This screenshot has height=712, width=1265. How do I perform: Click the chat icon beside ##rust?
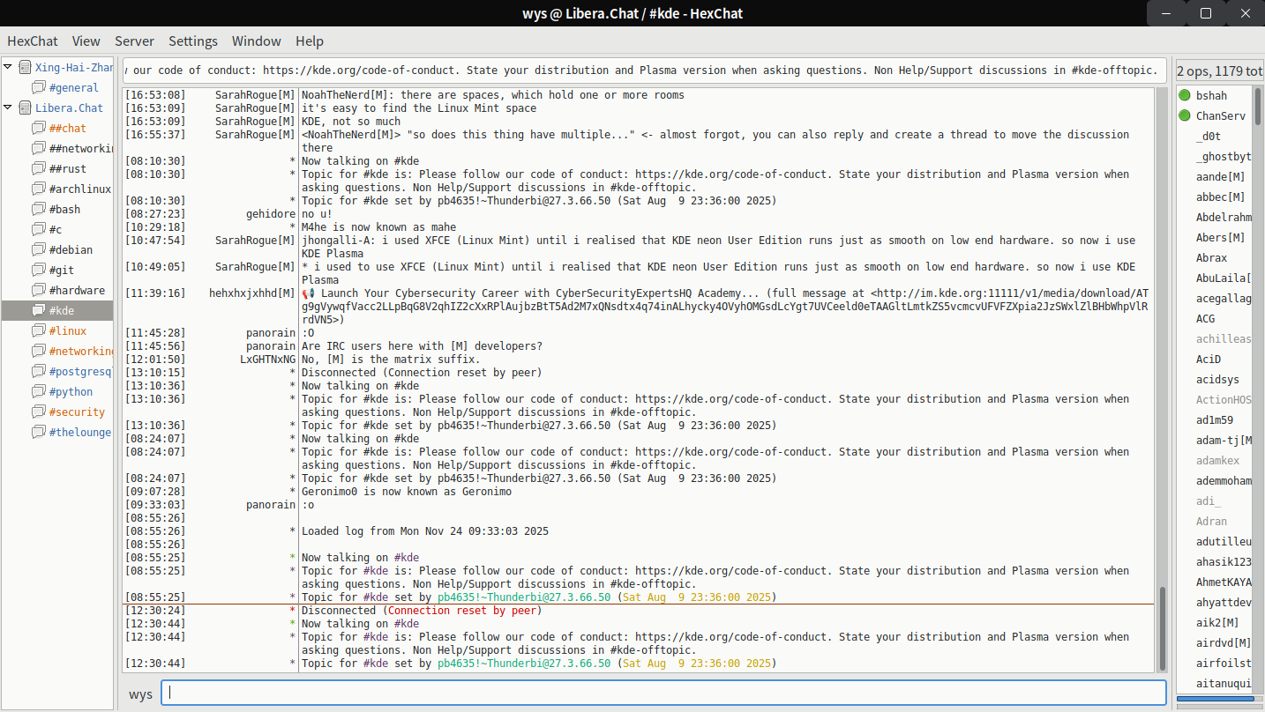coord(38,169)
